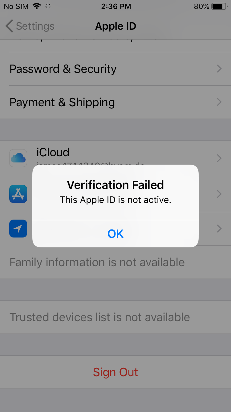Image resolution: width=231 pixels, height=412 pixels.
Task: Tap the iCloud cloud icon
Action: coord(18,158)
